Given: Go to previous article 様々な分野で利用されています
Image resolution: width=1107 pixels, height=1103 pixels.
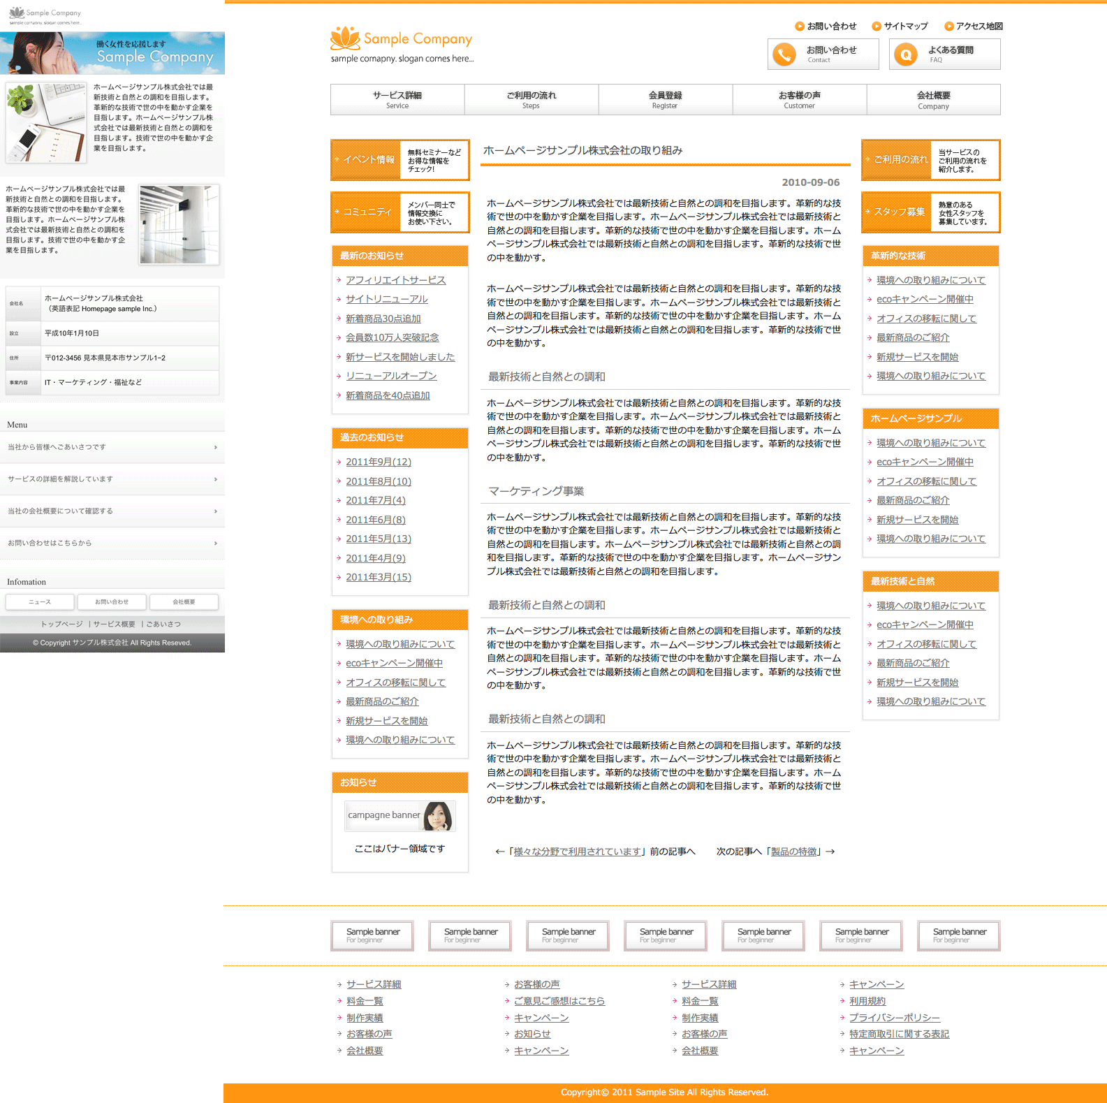Looking at the screenshot, I should pyautogui.click(x=577, y=852).
